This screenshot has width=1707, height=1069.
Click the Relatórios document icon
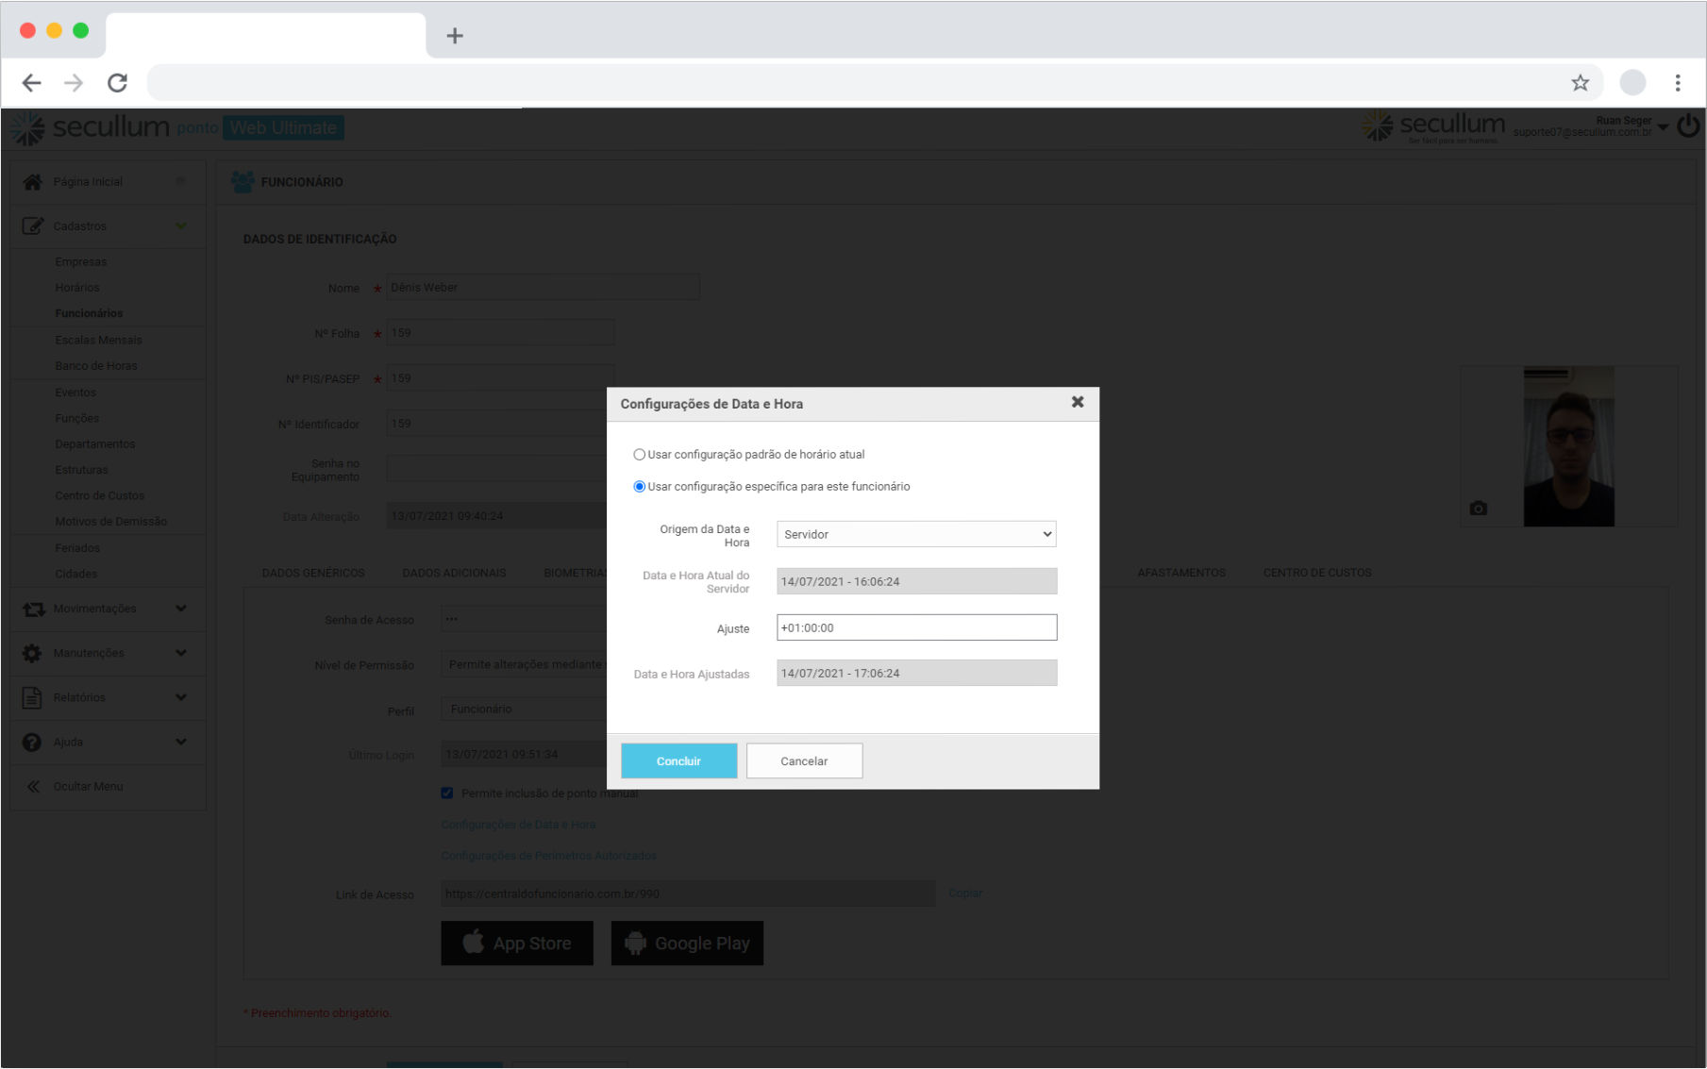32,697
